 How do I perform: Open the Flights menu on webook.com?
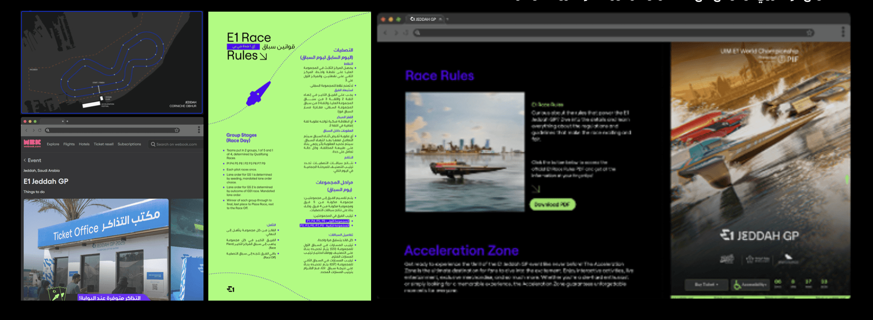pos(69,144)
